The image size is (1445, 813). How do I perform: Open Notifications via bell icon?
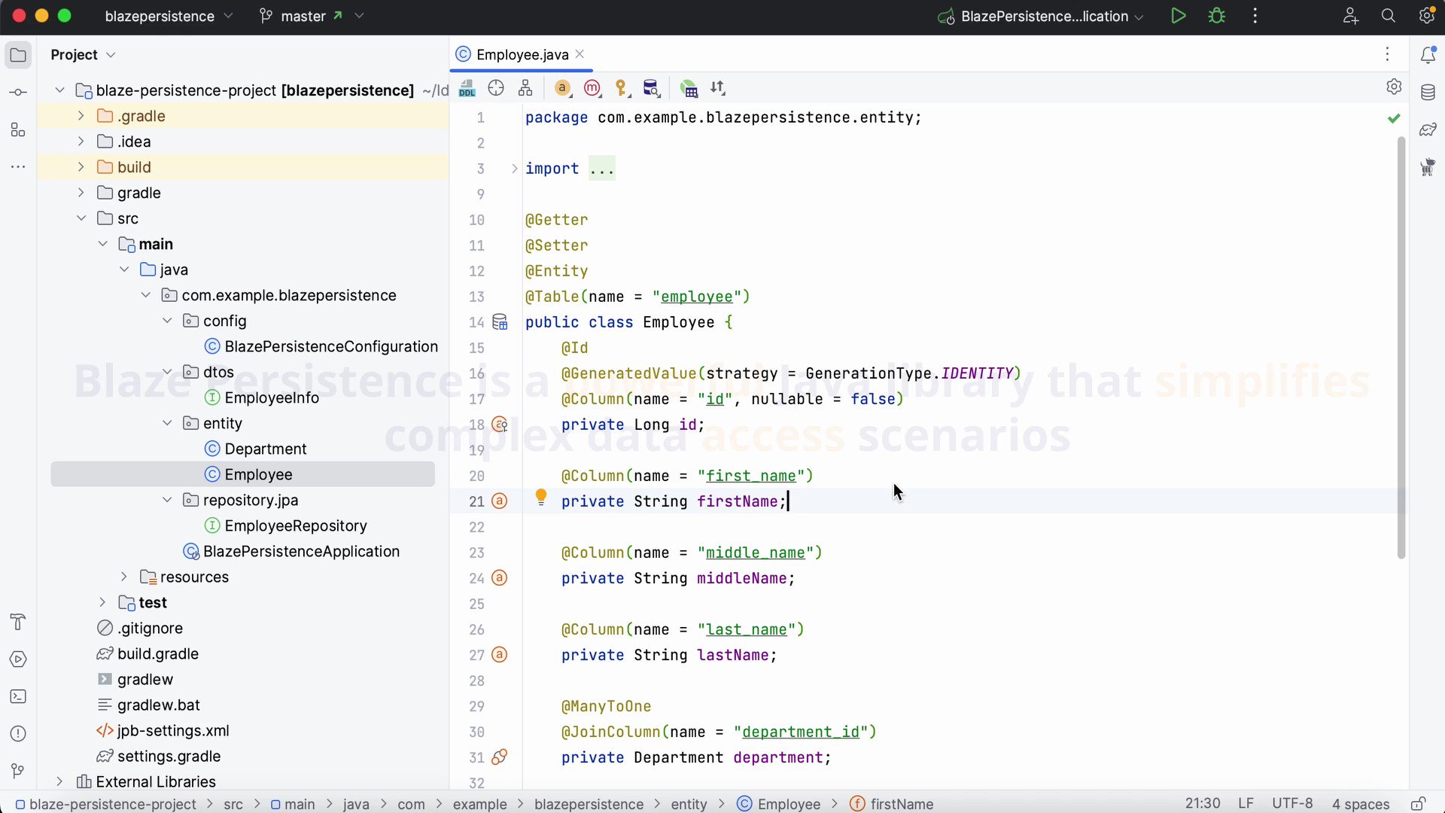point(1429,54)
